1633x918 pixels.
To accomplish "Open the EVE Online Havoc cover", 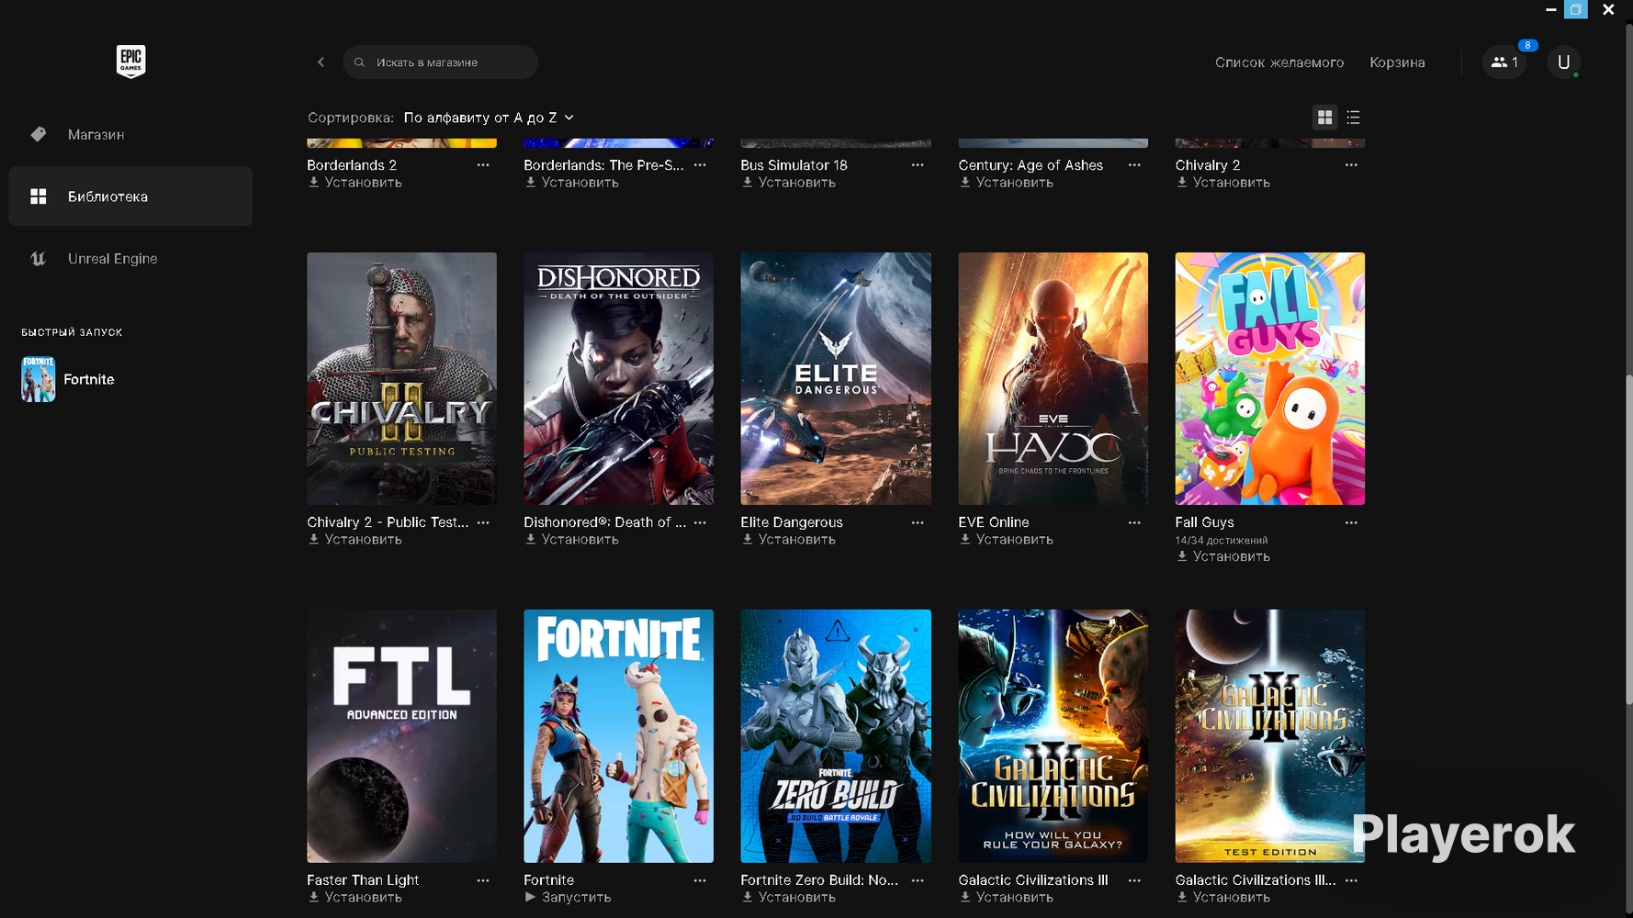I will click(1053, 378).
